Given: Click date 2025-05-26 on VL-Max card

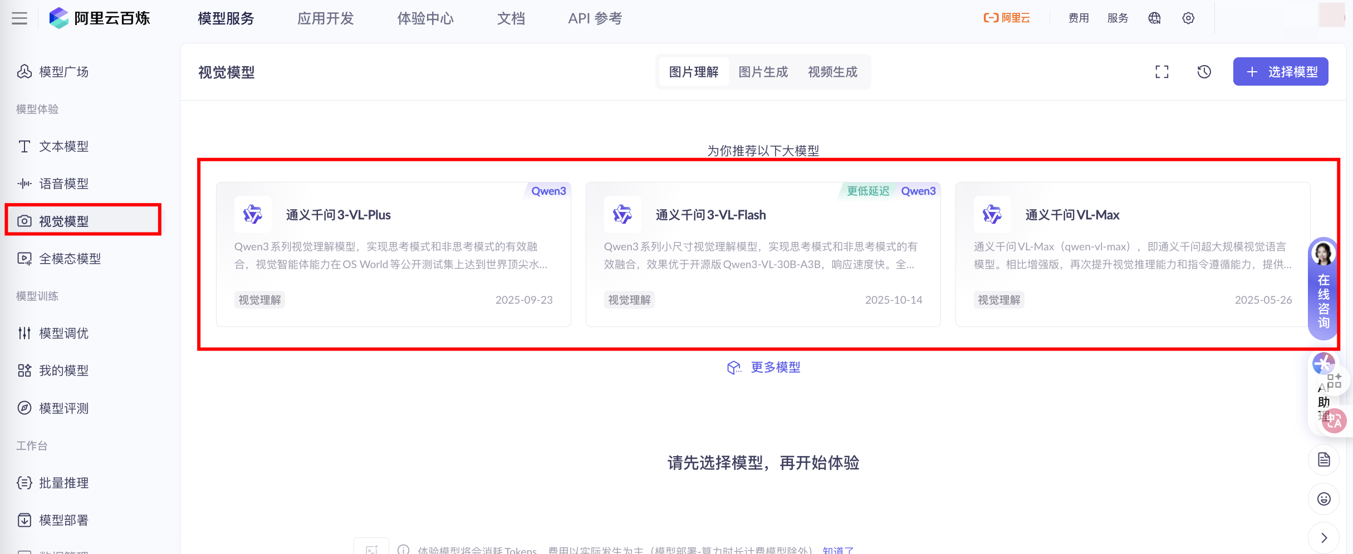Looking at the screenshot, I should pyautogui.click(x=1263, y=300).
